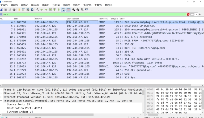
Task: Collapse the Transmission Control Protocol node
Action: [2, 101]
